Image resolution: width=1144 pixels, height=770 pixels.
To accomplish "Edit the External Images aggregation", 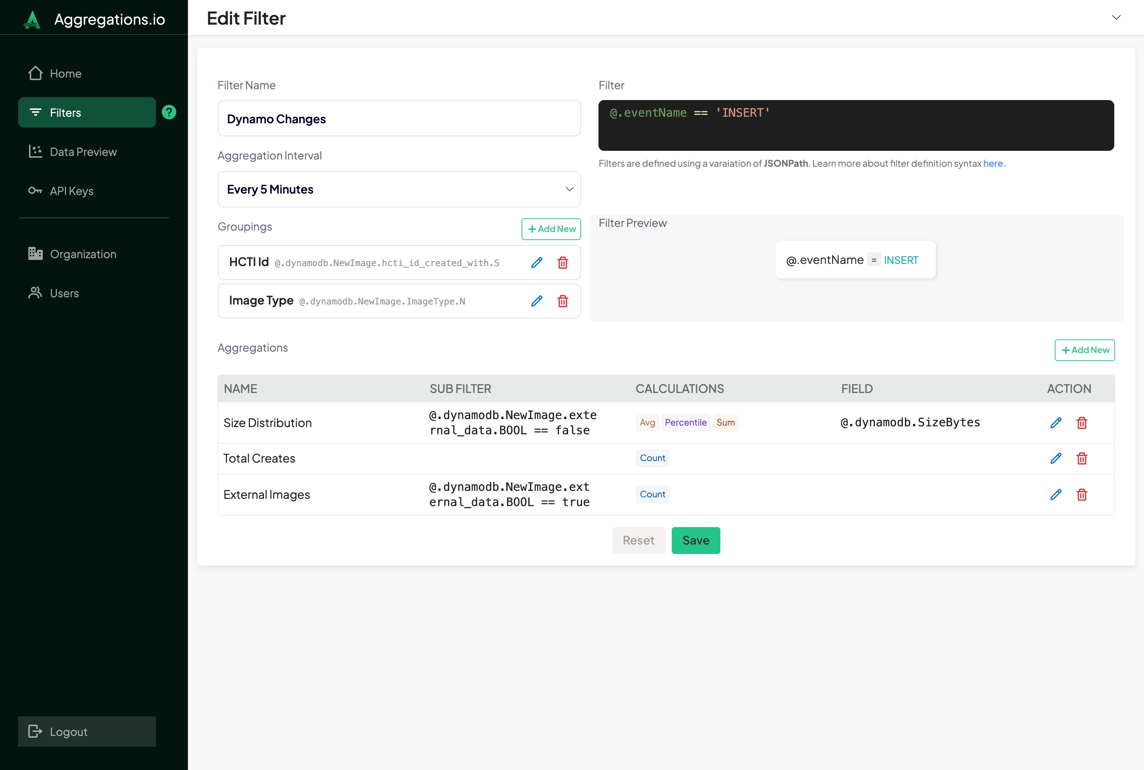I will pyautogui.click(x=1055, y=494).
